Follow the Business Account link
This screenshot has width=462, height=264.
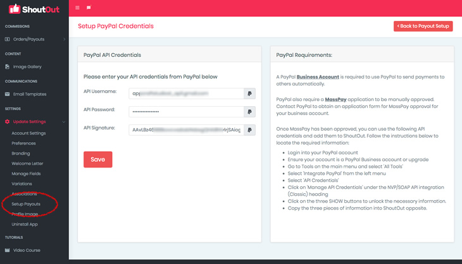pos(318,76)
